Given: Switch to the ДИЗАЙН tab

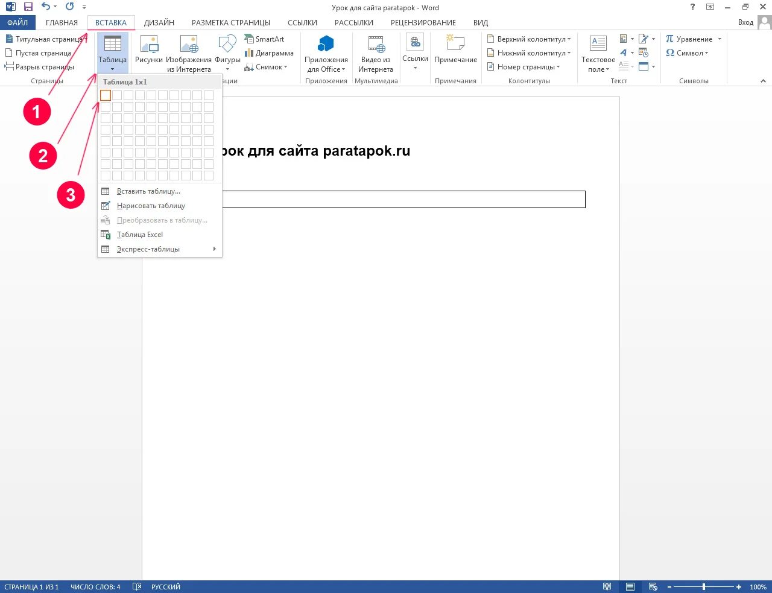Looking at the screenshot, I should [x=159, y=22].
